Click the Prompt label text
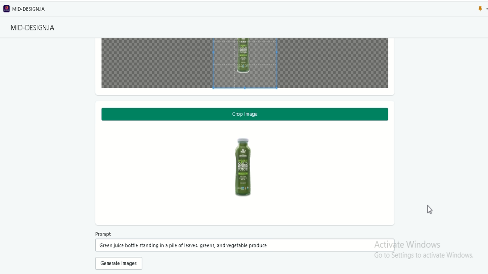The height and width of the screenshot is (274, 488). [103, 234]
